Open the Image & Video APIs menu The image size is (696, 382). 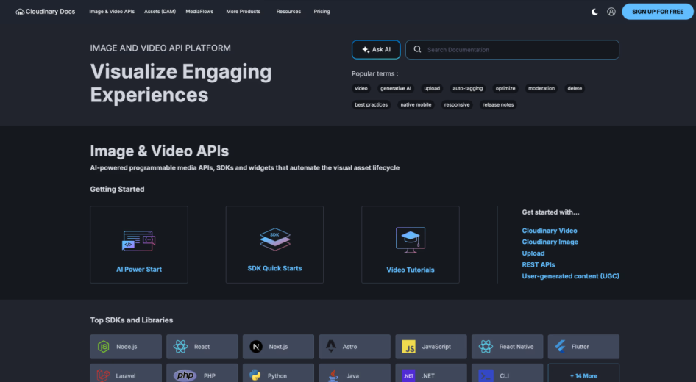click(x=112, y=12)
